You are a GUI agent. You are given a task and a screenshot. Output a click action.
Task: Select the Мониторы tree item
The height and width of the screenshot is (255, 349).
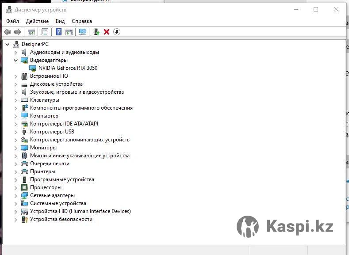[x=43, y=148]
